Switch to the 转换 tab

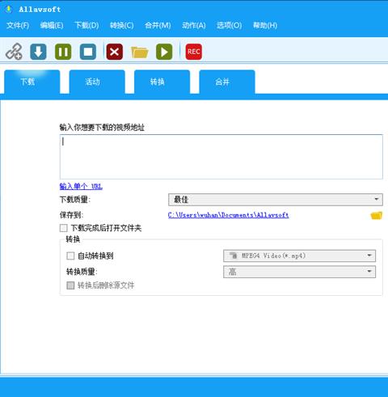pyautogui.click(x=162, y=82)
